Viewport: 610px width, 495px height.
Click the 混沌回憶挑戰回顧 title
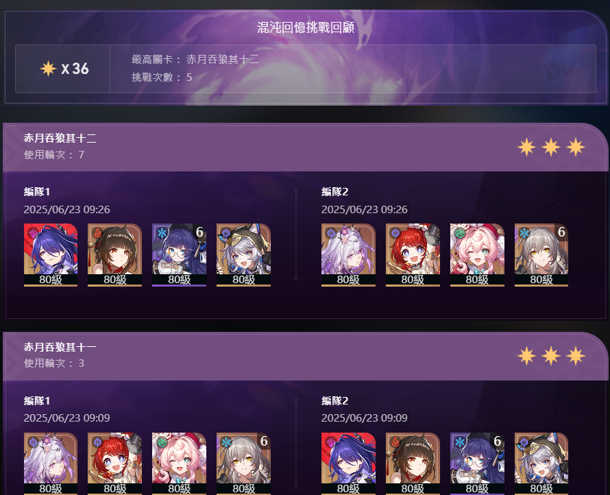[x=306, y=27]
